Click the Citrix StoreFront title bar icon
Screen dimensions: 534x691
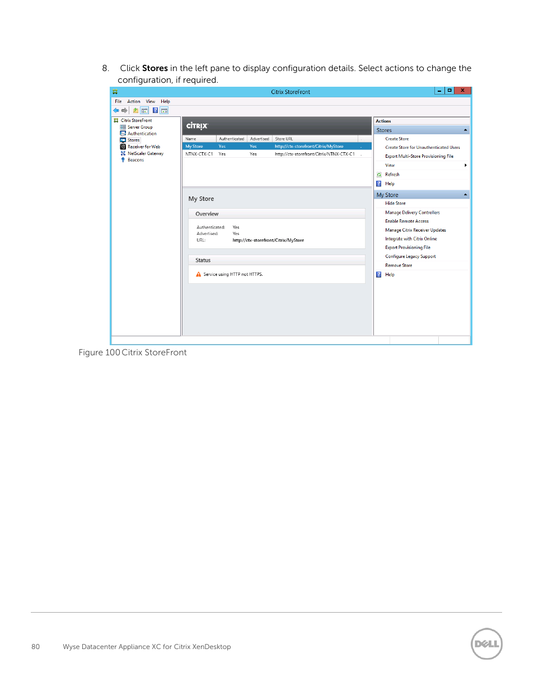[x=115, y=92]
